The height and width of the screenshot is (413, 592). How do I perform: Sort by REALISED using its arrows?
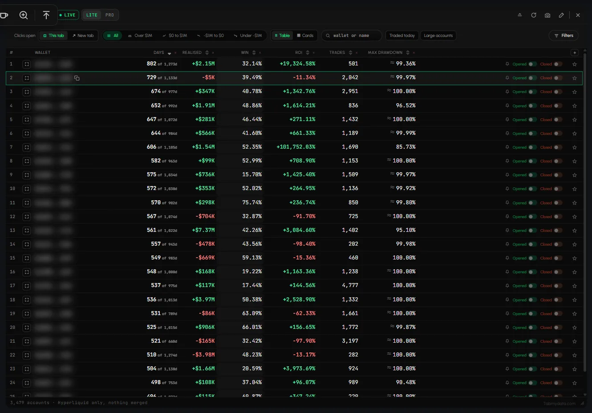tap(207, 53)
